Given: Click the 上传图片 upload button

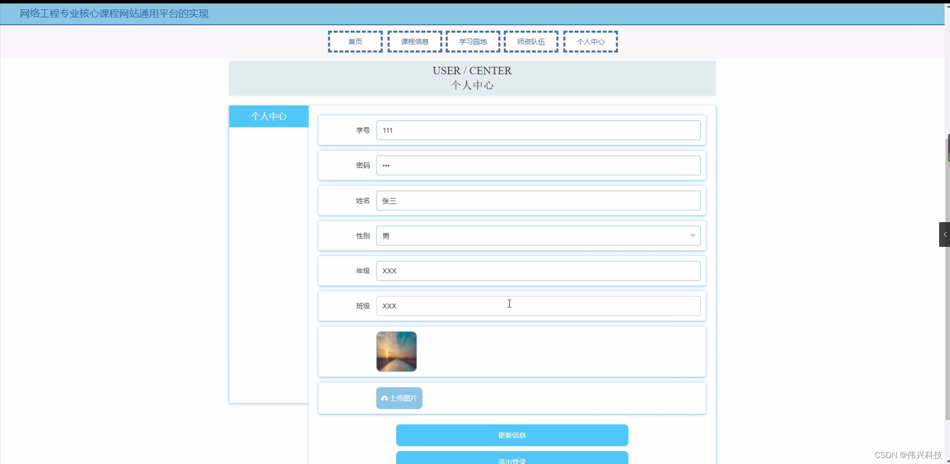Looking at the screenshot, I should click(399, 398).
